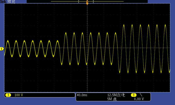Click the orange trigger position marker
The image size is (175, 105).
click(x=87, y=2)
